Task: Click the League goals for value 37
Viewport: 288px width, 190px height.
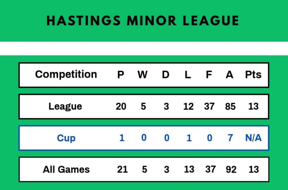Action: (x=209, y=106)
